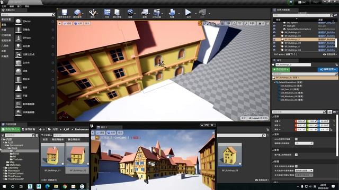Toggle the first Rendering section checkbox
The image size is (339, 190).
coord(296,139)
